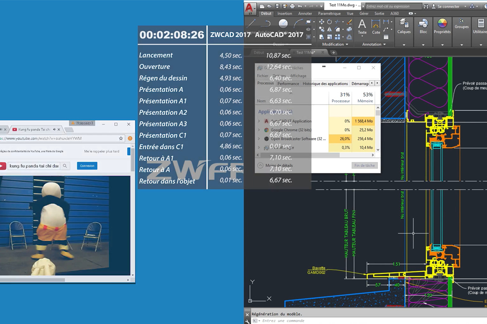Click the AutoCAD command line input
487x324 pixels.
(x=370, y=320)
